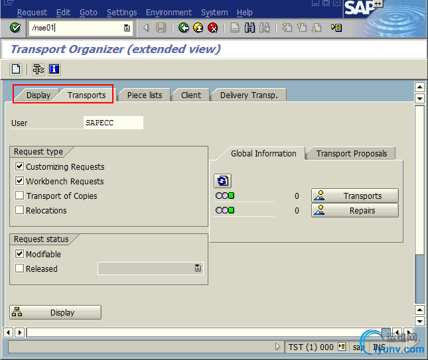Open the Edit menu

click(x=63, y=13)
